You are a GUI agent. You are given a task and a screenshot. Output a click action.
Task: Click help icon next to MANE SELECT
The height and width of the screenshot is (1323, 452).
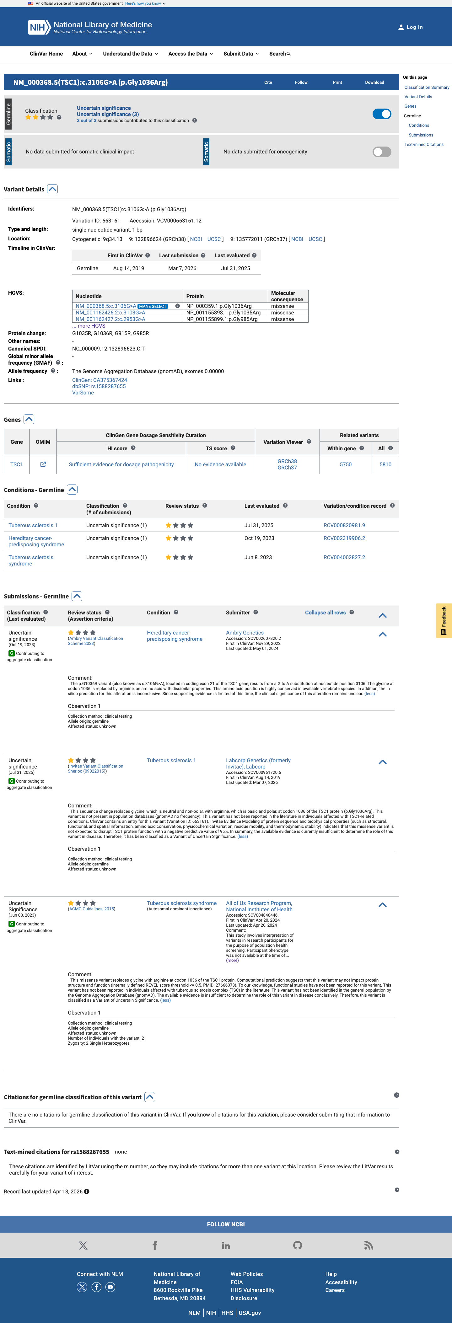pos(177,306)
